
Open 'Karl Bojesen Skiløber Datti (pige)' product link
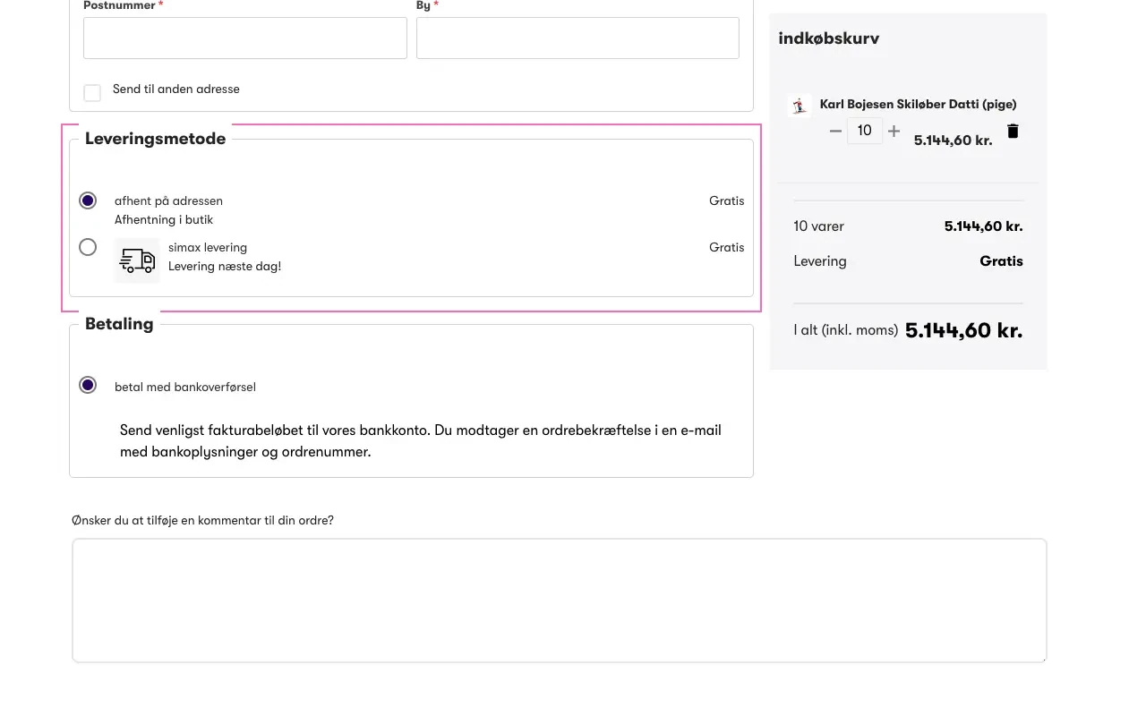(918, 104)
